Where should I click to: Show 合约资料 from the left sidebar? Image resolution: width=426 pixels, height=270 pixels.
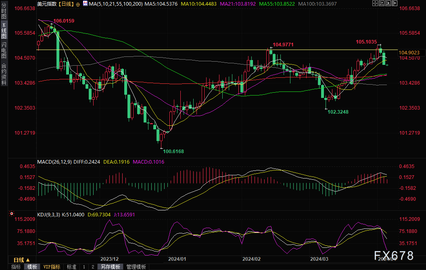[x=4, y=74]
